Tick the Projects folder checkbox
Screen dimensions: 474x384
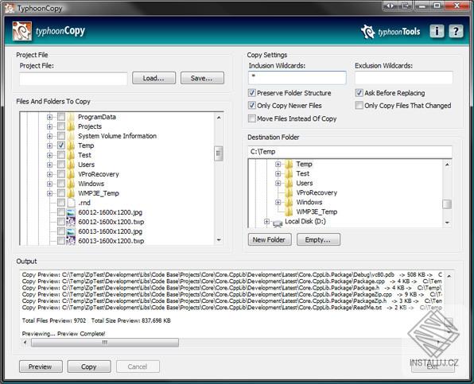[x=61, y=126]
